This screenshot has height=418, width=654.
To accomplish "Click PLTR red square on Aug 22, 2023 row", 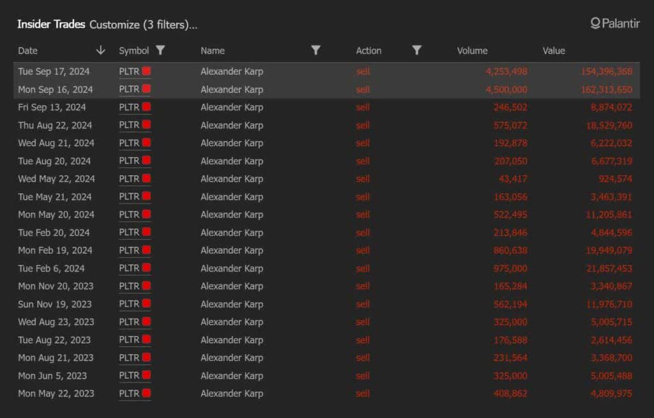I will (x=146, y=339).
